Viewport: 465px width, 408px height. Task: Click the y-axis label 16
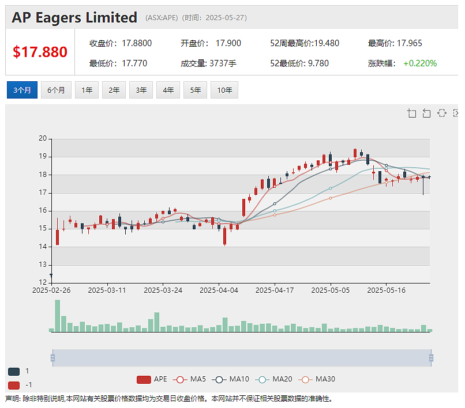[43, 210]
